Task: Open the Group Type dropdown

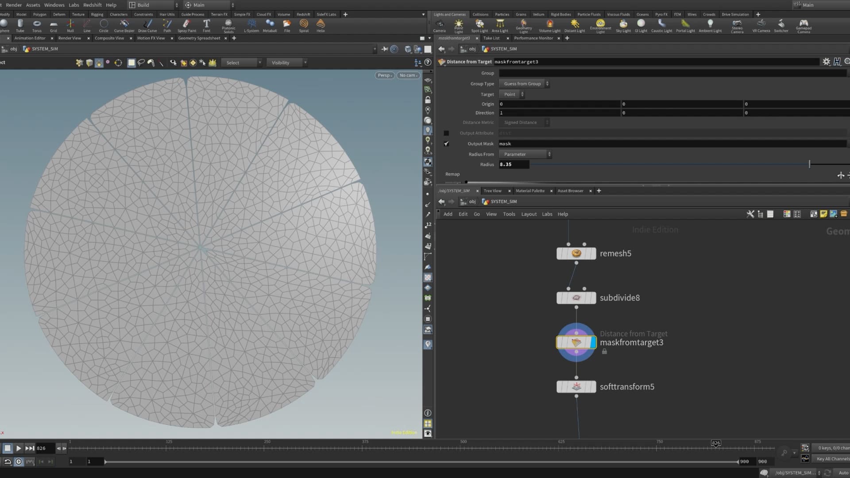Action: point(524,84)
